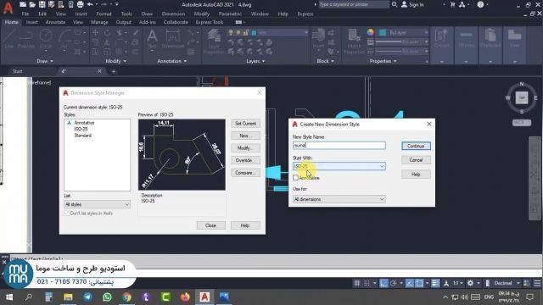Open the Parametric menu

pyautogui.click(x=230, y=14)
